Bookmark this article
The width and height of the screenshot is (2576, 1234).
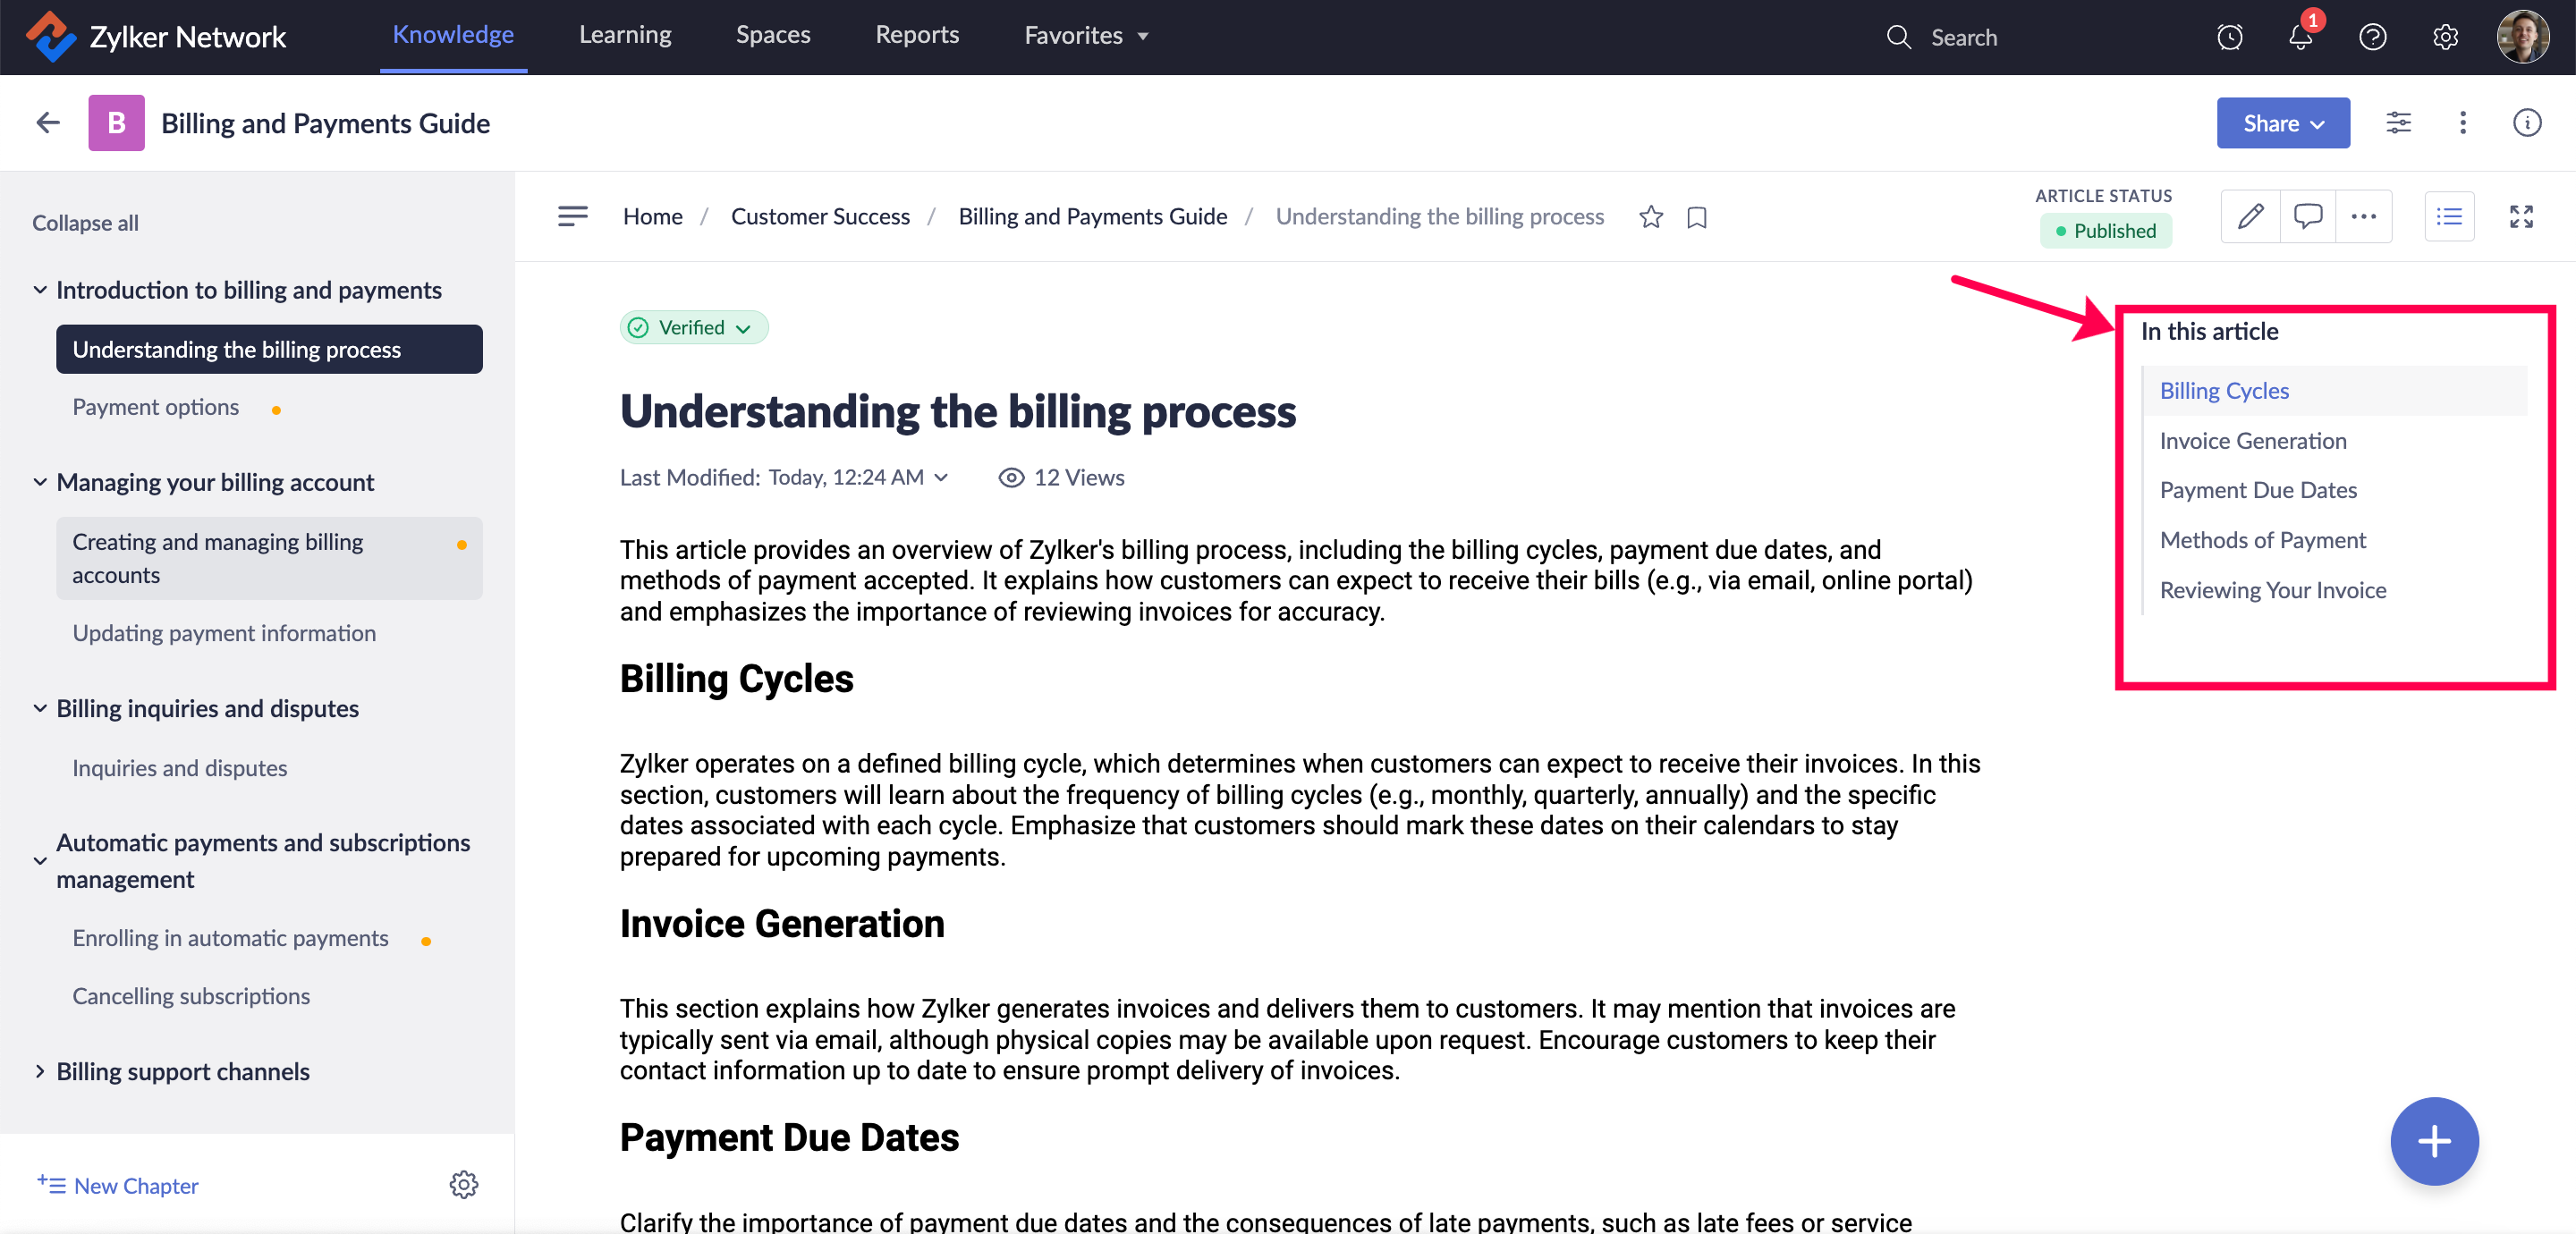click(x=1696, y=217)
